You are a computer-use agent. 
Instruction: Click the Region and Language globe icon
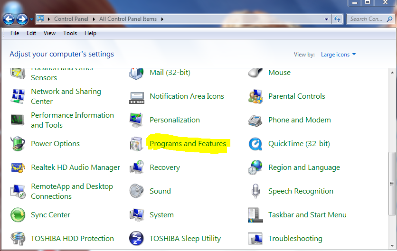[255, 167]
